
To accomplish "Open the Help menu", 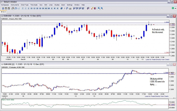I will pos(83,5).
